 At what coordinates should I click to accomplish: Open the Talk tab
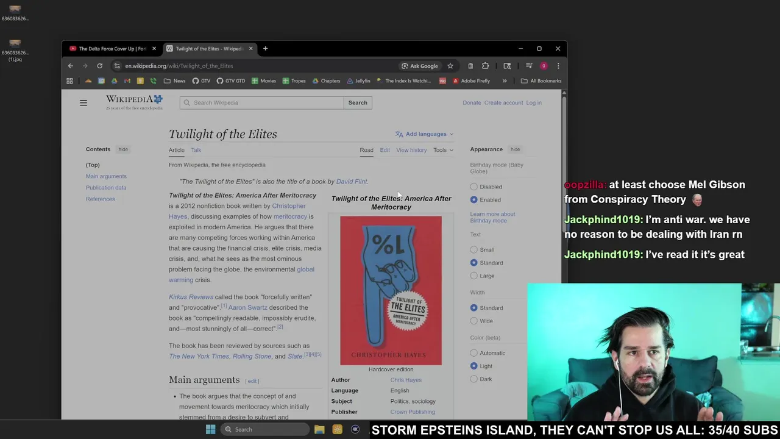(x=196, y=150)
